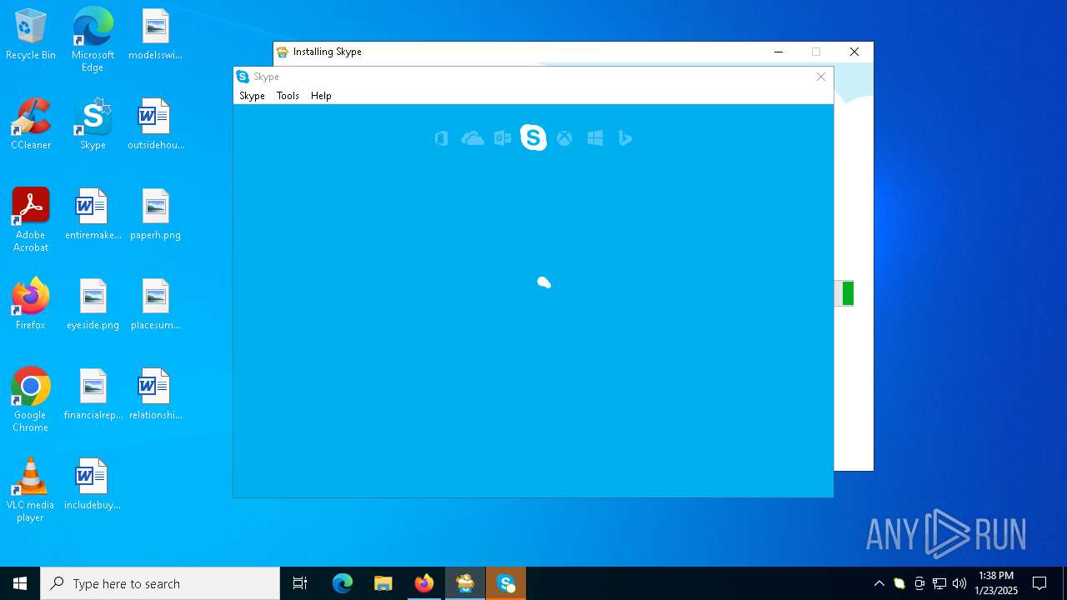Viewport: 1067px width, 600px height.
Task: Click the Office icon in Skype header
Action: pos(442,138)
